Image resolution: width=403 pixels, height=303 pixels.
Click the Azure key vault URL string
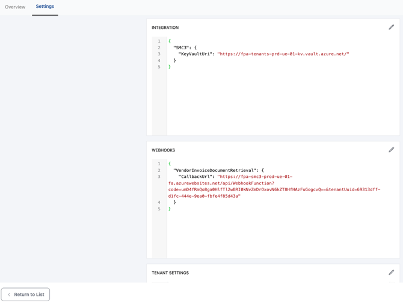tap(283, 54)
